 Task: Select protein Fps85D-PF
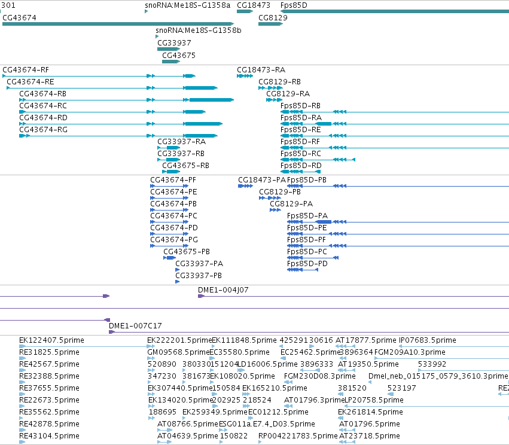click(x=398, y=246)
